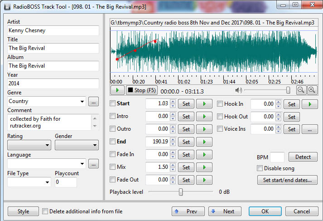Click the Set button for Fade Out
The width and height of the screenshot is (323, 221).
tap(186, 180)
